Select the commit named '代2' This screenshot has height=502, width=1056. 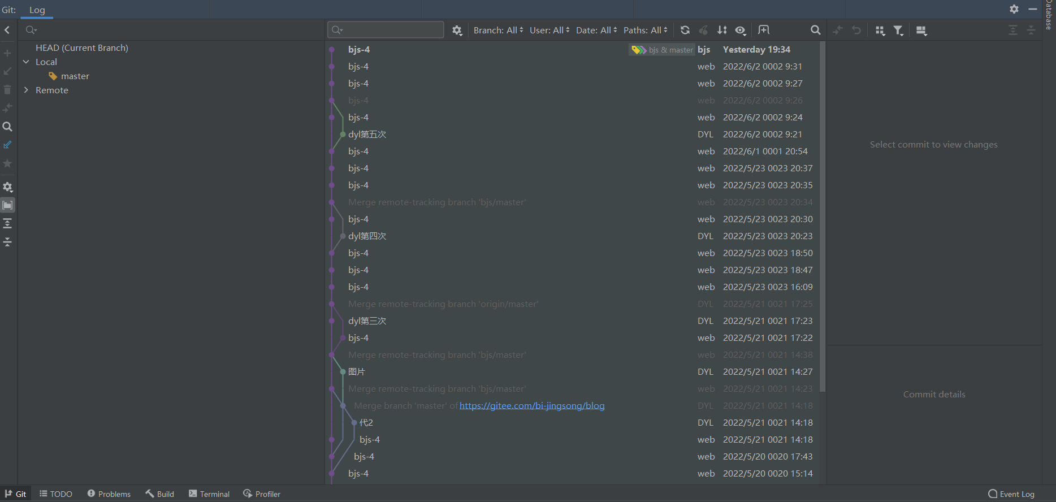click(573, 423)
